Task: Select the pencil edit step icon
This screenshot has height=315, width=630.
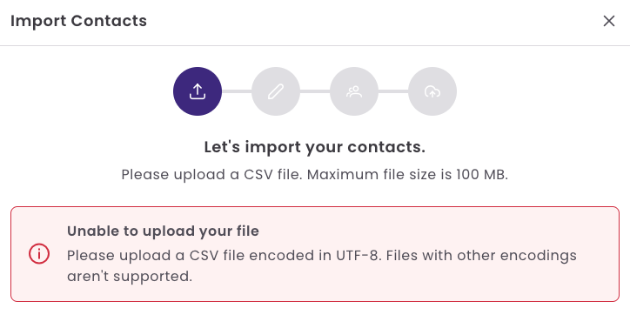Action: click(276, 91)
